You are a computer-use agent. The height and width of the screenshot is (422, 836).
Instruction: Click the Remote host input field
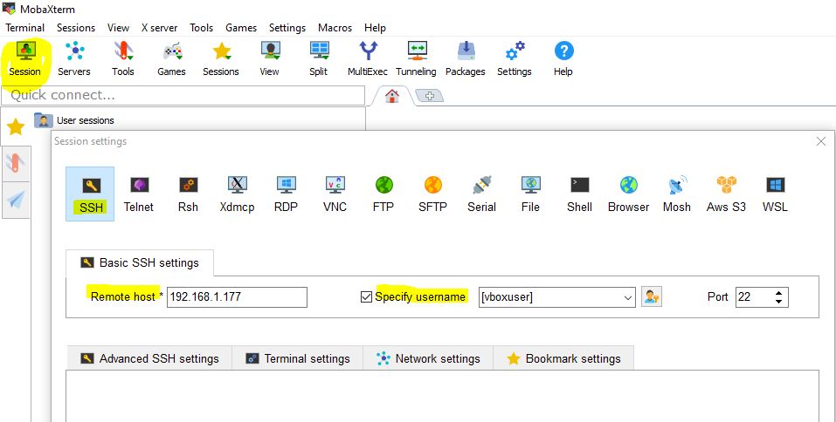pyautogui.click(x=237, y=297)
